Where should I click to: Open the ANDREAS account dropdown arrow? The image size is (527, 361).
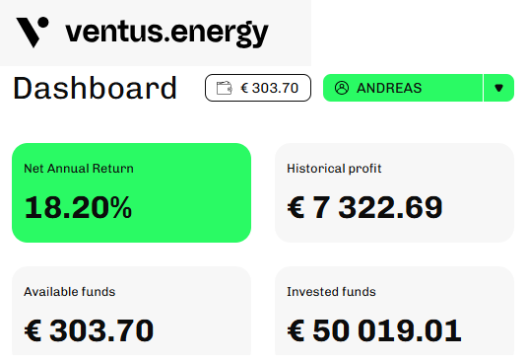click(498, 88)
